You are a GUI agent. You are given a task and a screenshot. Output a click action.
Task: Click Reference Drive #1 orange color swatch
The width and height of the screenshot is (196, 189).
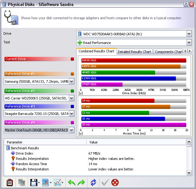pos(72,74)
